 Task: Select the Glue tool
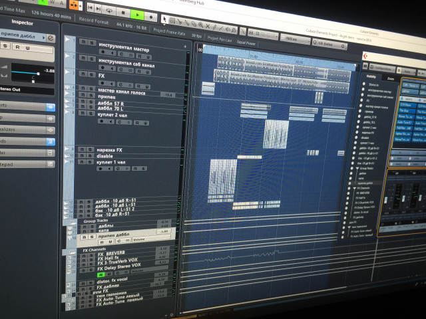click(x=186, y=23)
